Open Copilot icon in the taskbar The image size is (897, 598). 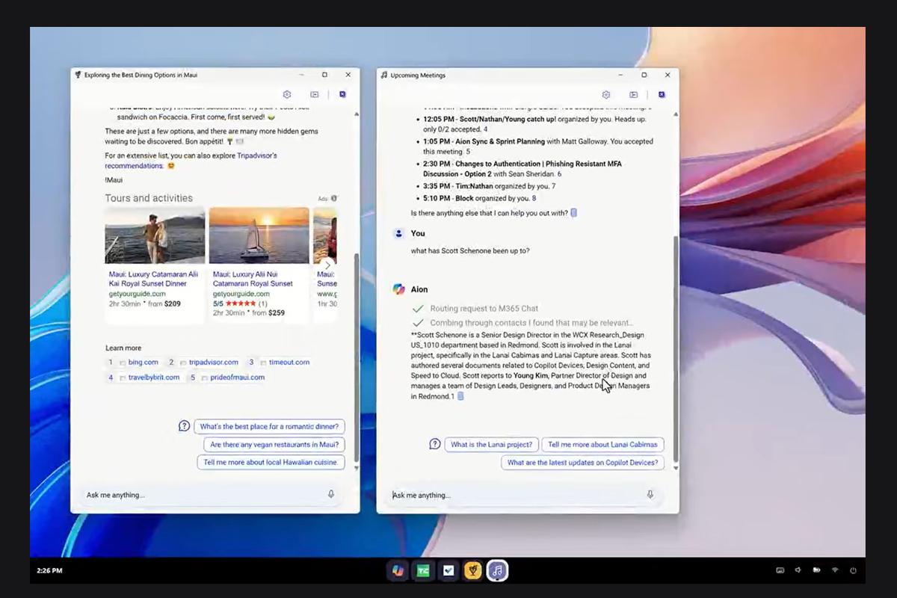point(398,571)
